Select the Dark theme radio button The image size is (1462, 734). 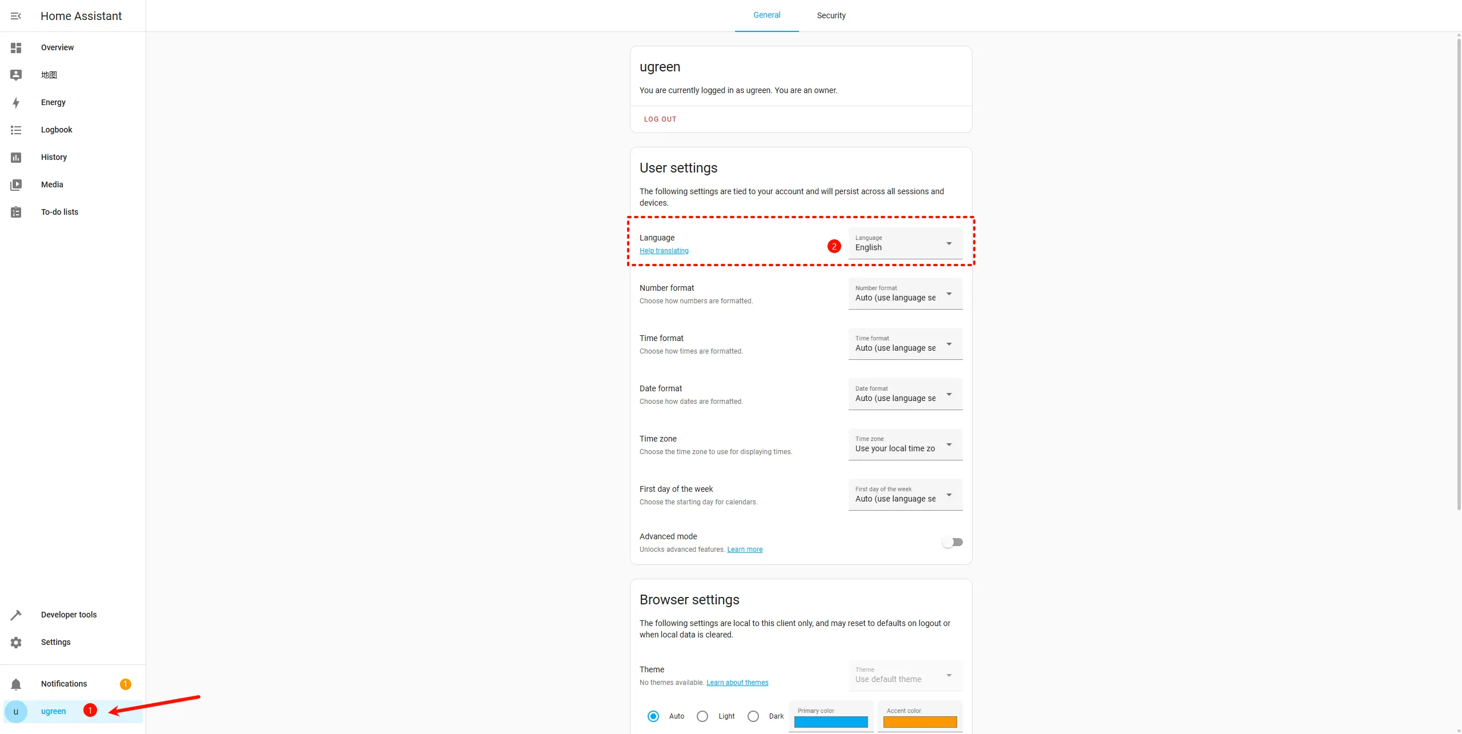[x=753, y=716]
